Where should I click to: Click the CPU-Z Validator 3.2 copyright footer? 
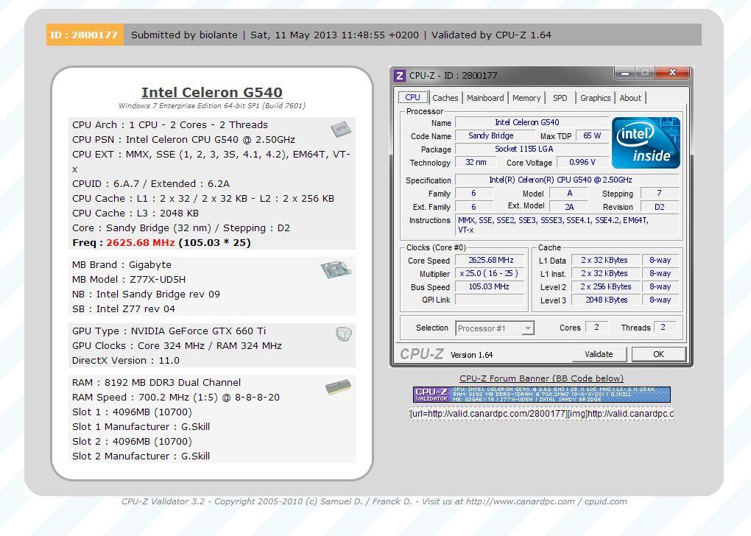(x=374, y=501)
